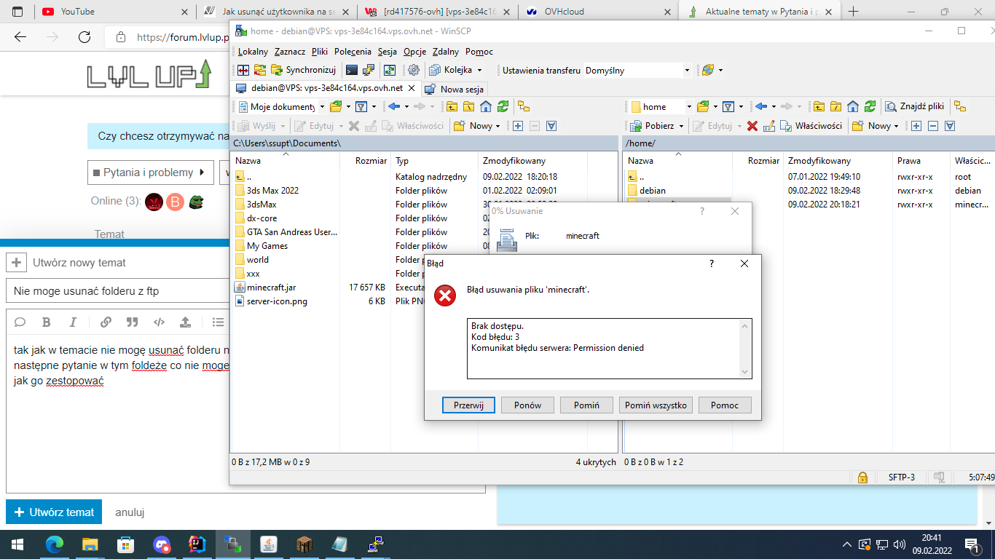Go to local parent directory icon

click(x=452, y=106)
